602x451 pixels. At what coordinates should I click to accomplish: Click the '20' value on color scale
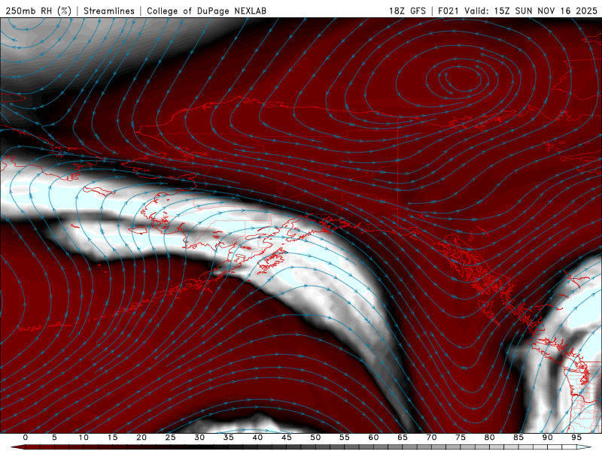[x=141, y=437]
